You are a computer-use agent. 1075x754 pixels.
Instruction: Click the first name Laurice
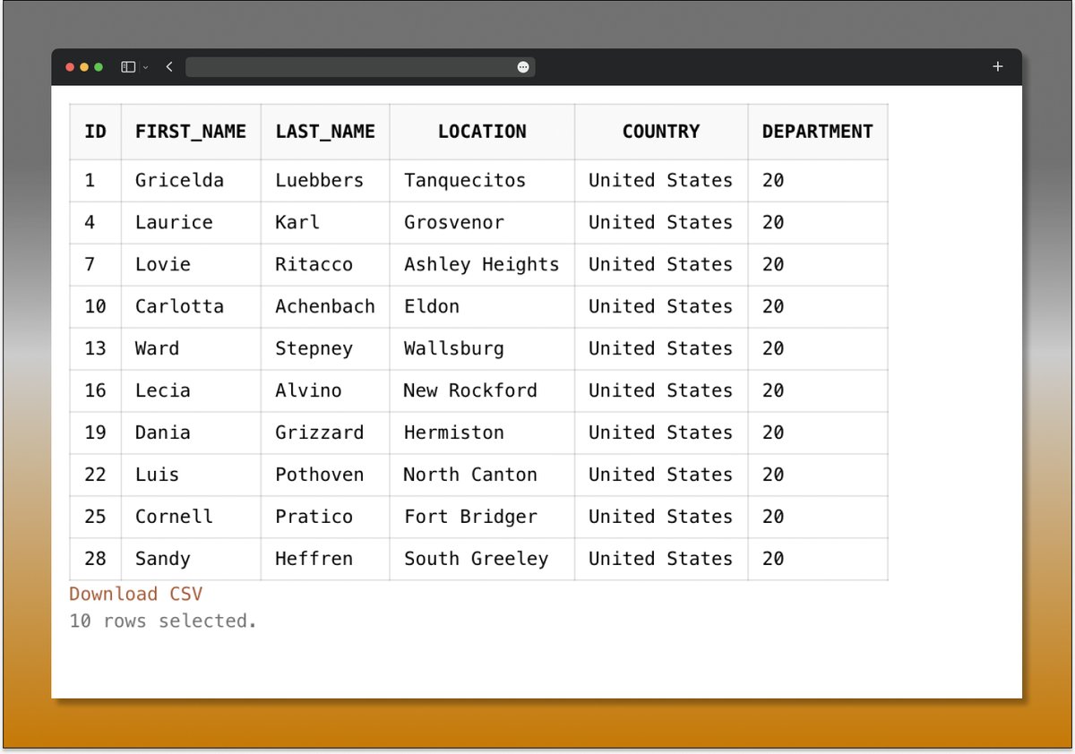point(174,222)
